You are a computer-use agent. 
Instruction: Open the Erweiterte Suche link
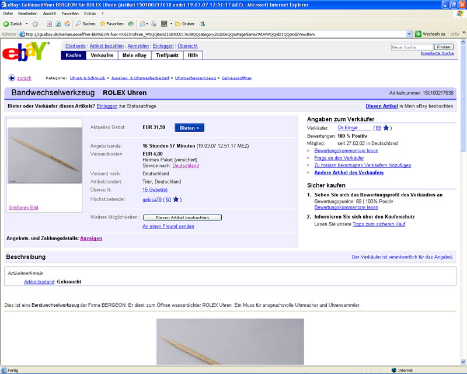437,53
